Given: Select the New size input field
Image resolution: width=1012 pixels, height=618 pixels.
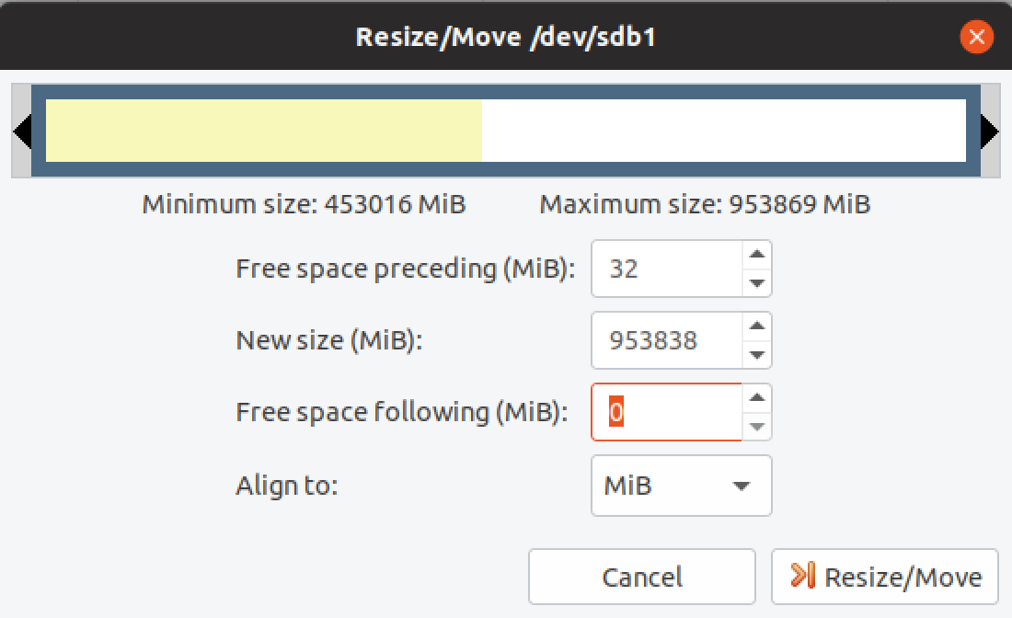Looking at the screenshot, I should [667, 340].
